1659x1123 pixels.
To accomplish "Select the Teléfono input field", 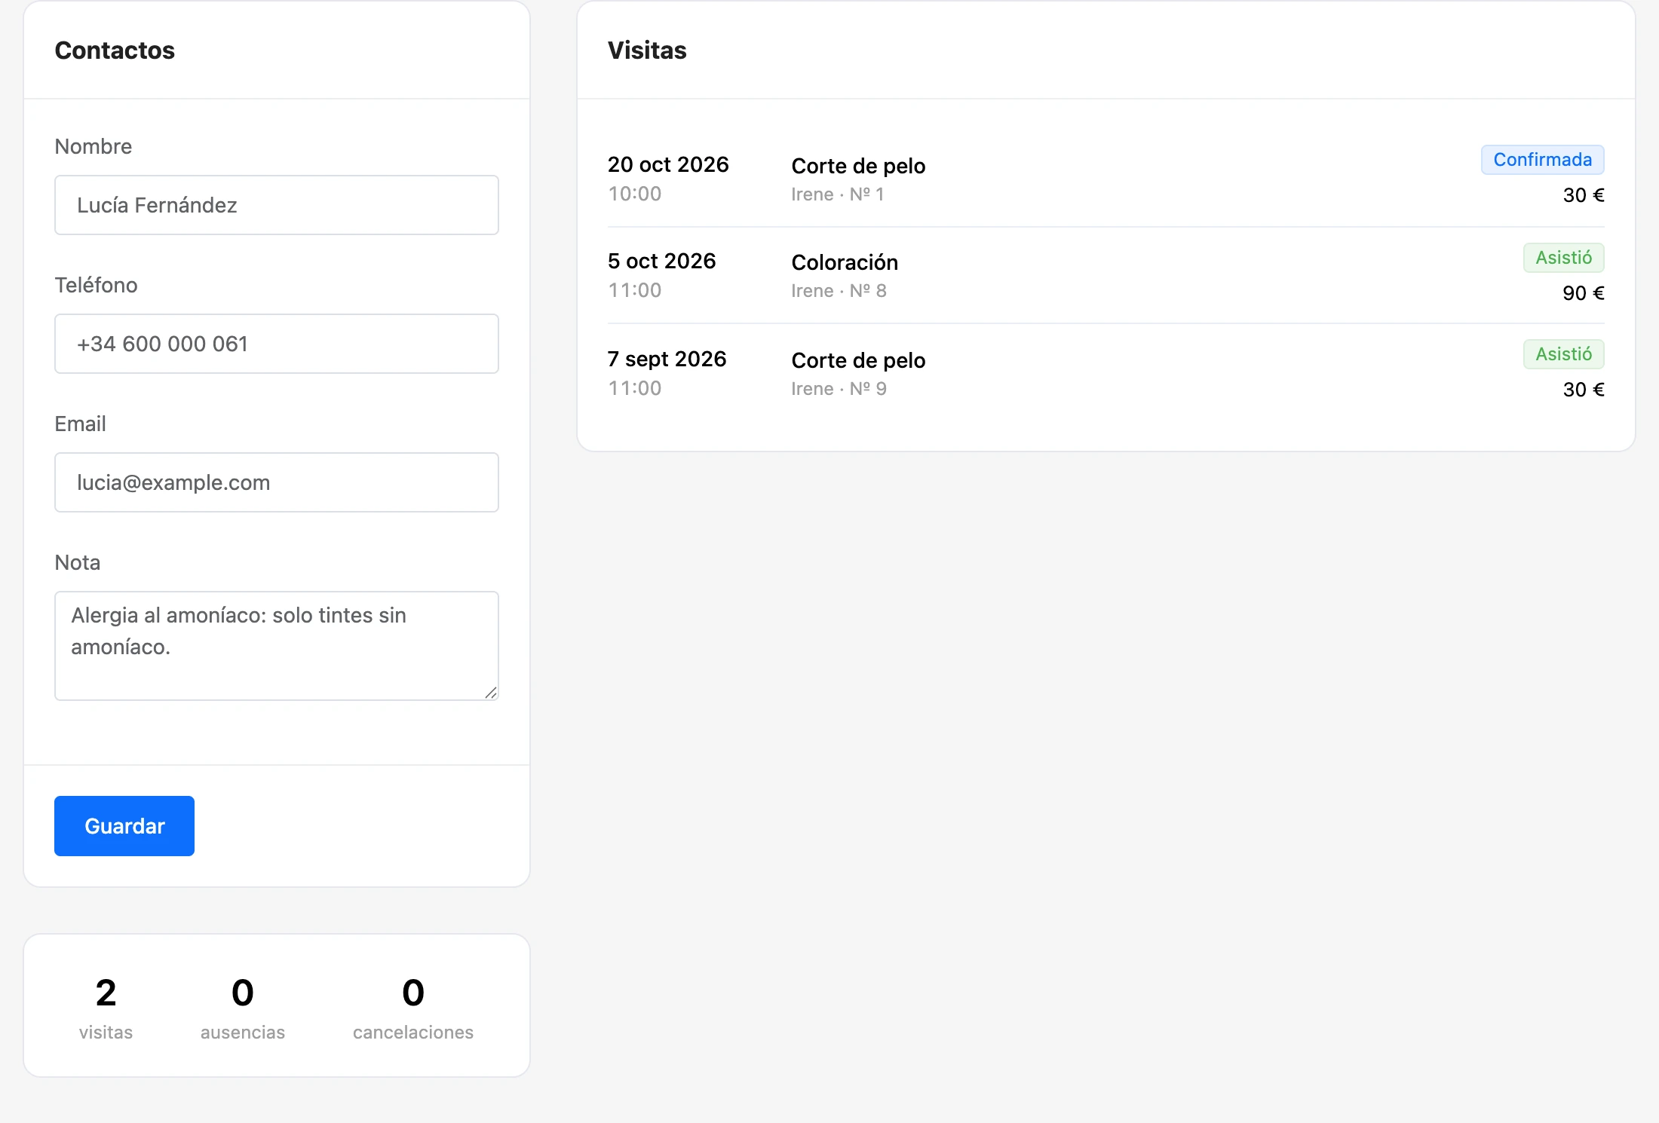I will 277,344.
